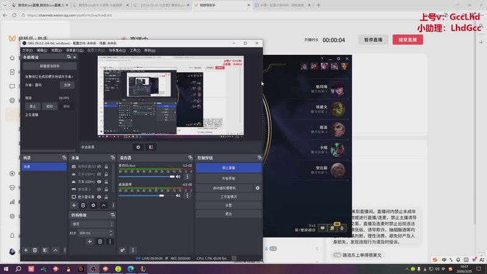Open the 编辑 menu in OBS

pos(42,51)
